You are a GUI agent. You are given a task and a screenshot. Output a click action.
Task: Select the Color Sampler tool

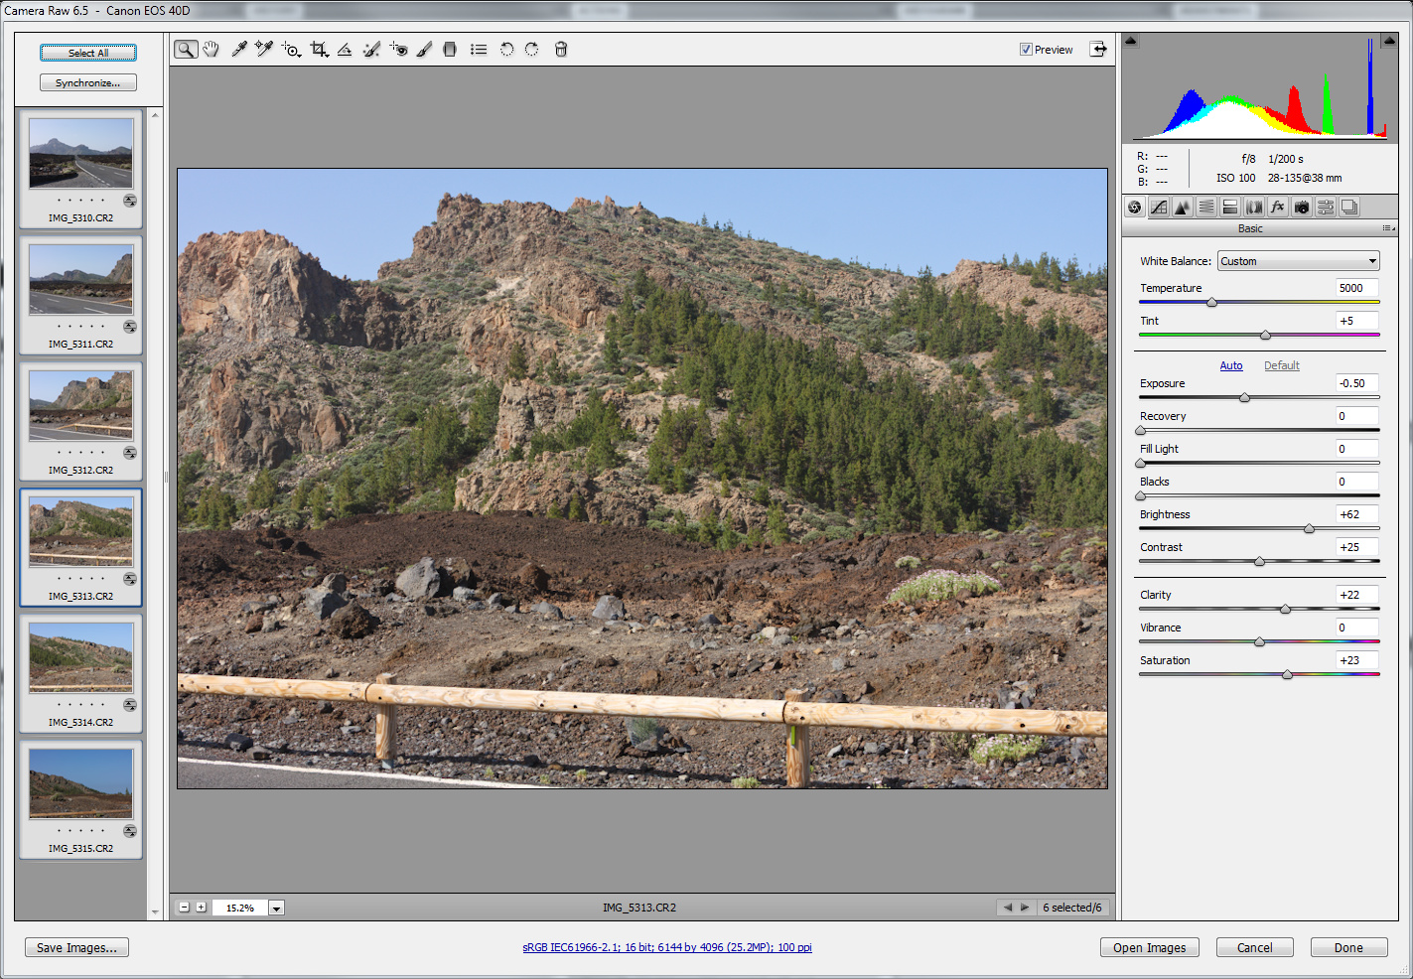[263, 50]
